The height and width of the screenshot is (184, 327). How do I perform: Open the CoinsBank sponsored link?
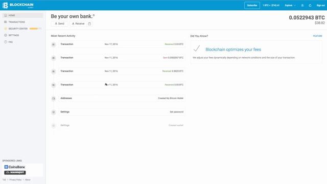click(x=15, y=167)
